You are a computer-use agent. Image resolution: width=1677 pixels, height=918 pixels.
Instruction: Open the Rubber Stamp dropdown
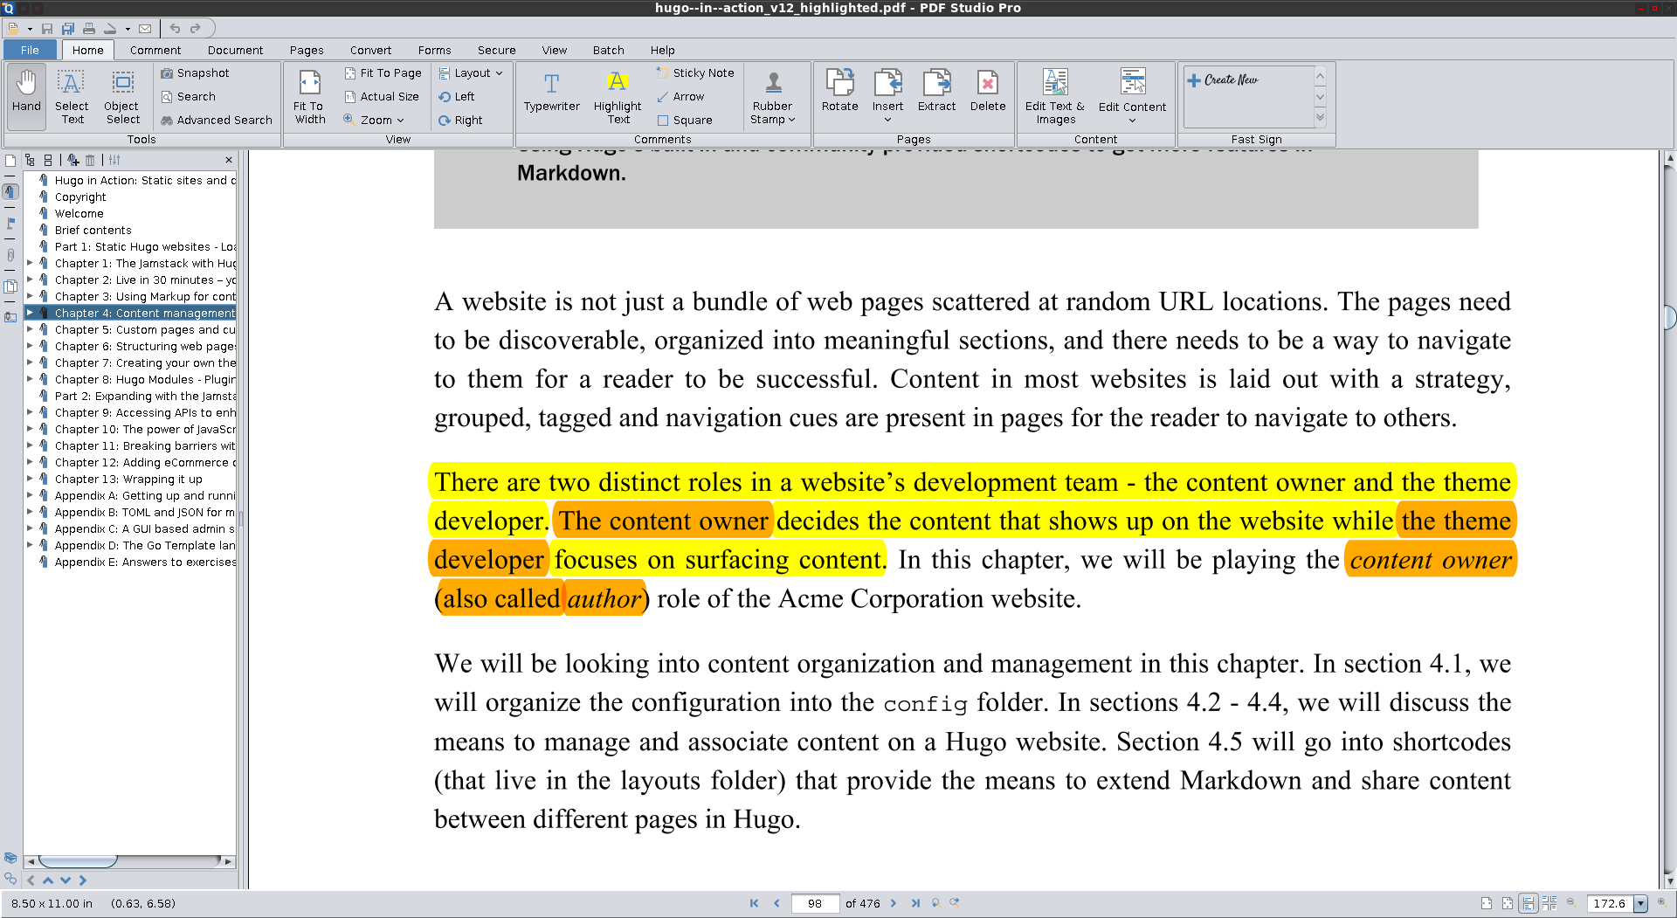pyautogui.click(x=772, y=96)
